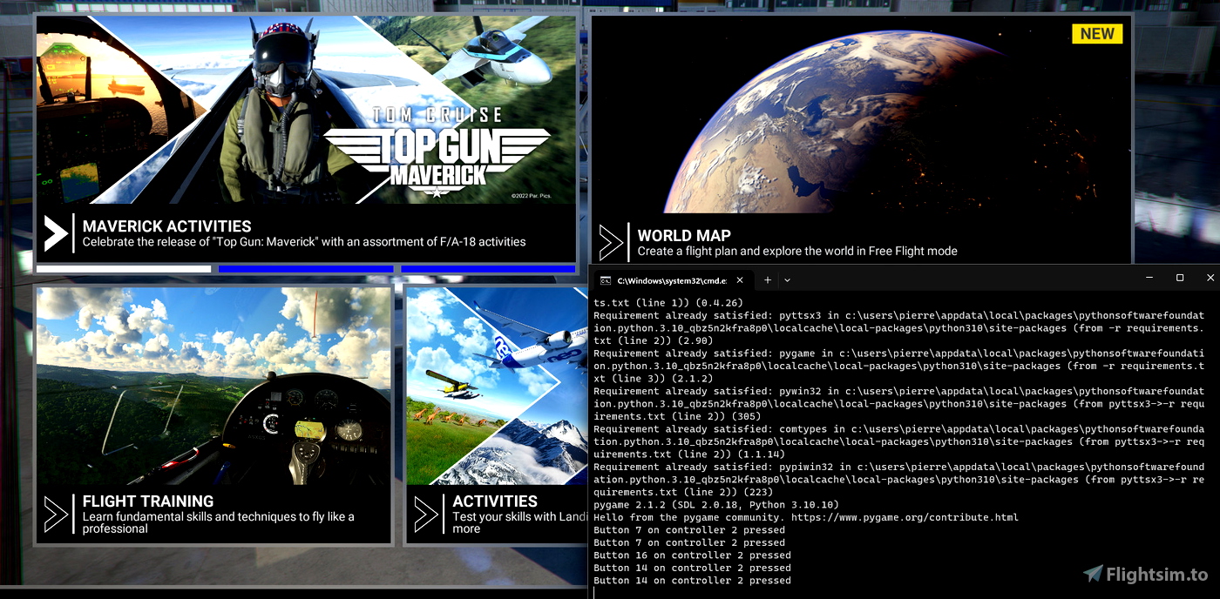Screen dimensions: 1220x599
Task: Click the 'Test your skills' description
Action: click(x=520, y=522)
